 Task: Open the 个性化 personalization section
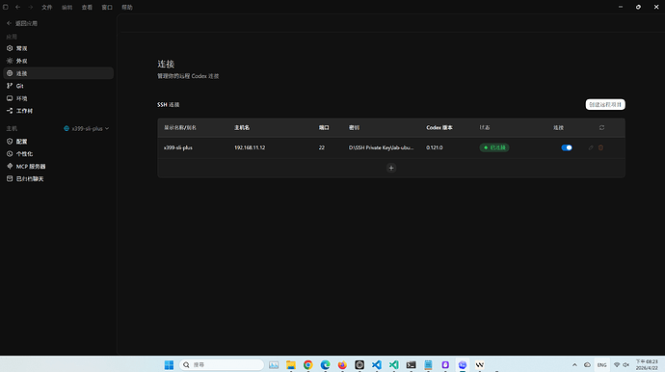[58, 153]
